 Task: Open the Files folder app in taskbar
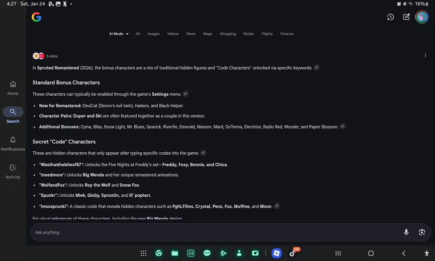175,253
